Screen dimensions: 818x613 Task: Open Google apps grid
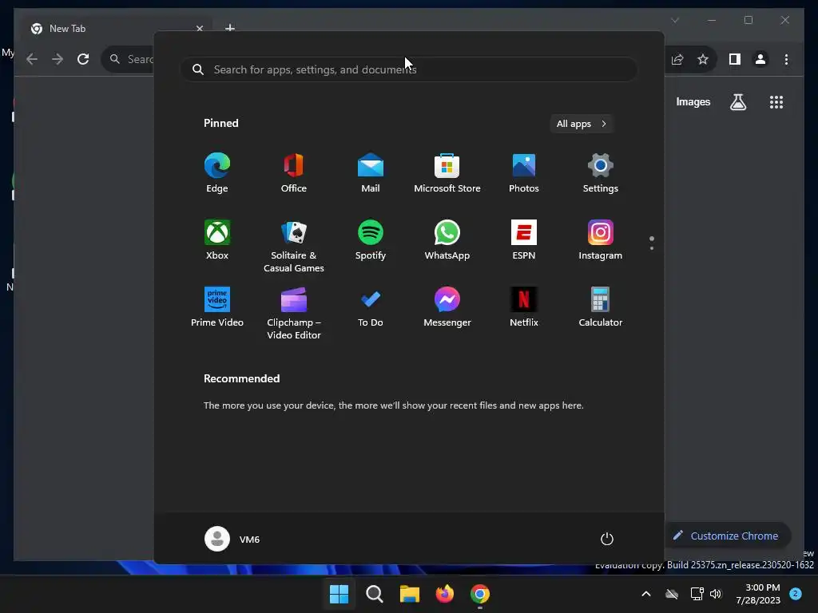coord(776,102)
